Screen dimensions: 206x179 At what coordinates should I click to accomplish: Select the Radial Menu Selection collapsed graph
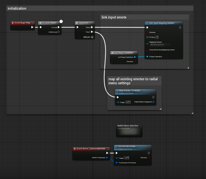(x=128, y=130)
